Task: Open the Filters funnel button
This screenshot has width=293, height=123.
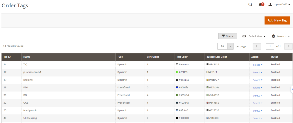Action: click(x=227, y=36)
